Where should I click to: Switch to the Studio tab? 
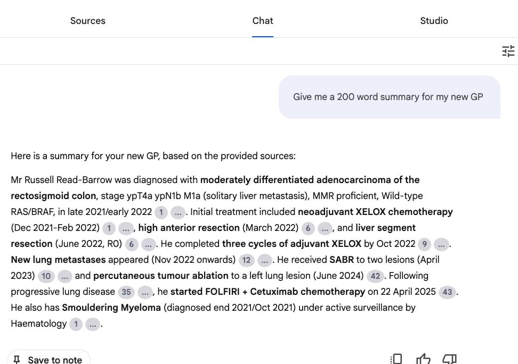pyautogui.click(x=434, y=21)
